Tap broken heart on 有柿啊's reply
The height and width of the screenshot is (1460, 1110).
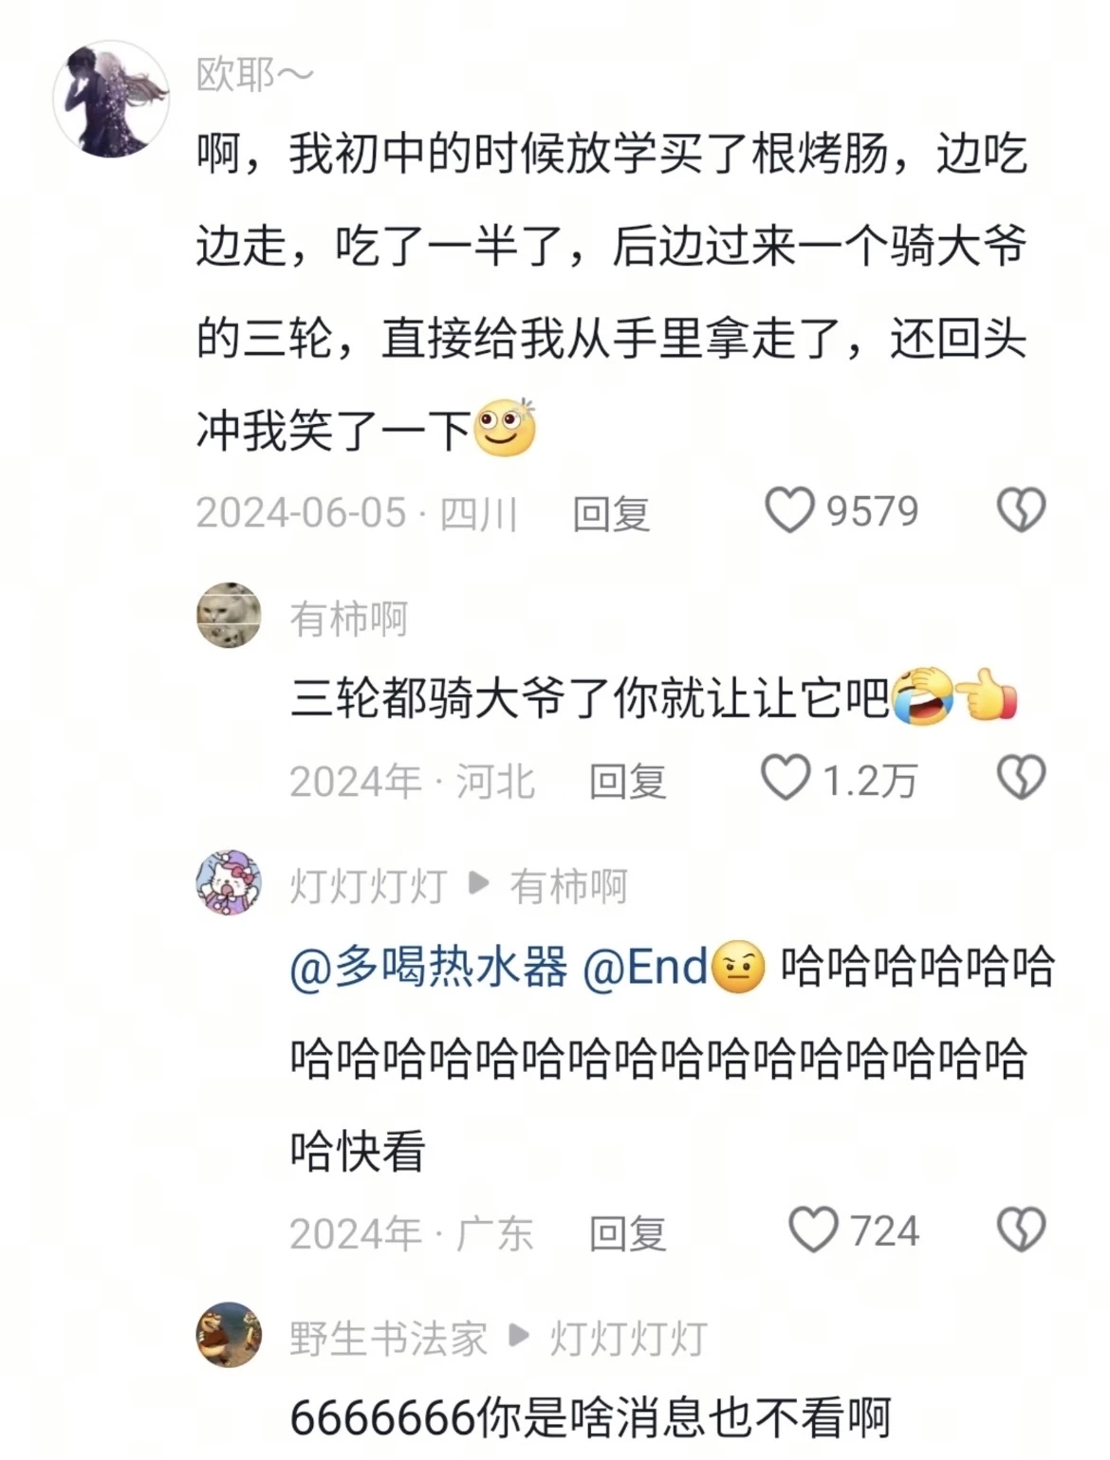point(1021,778)
